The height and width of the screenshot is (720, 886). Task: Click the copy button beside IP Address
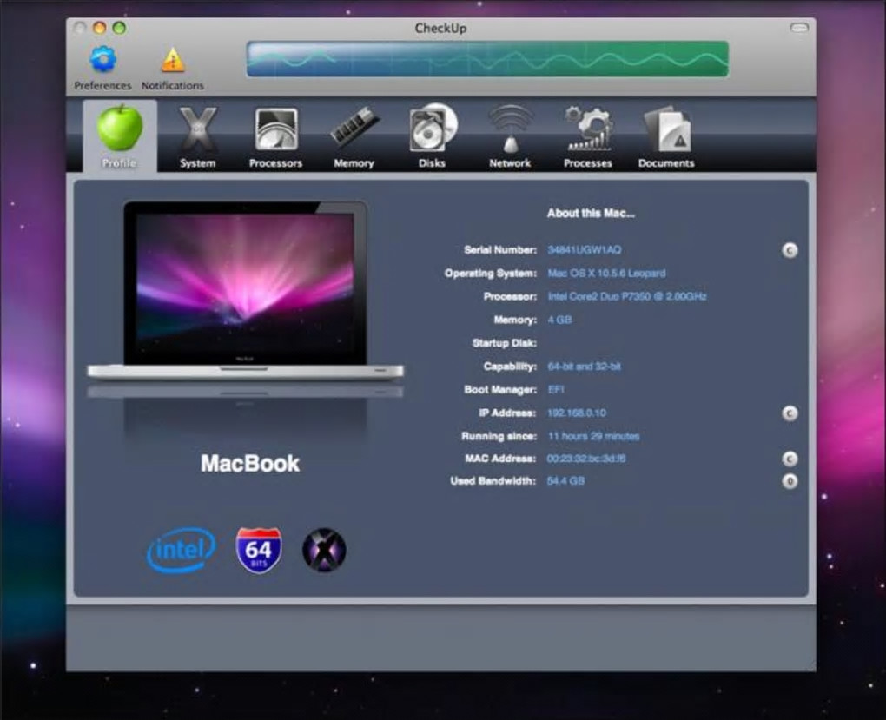coord(790,413)
